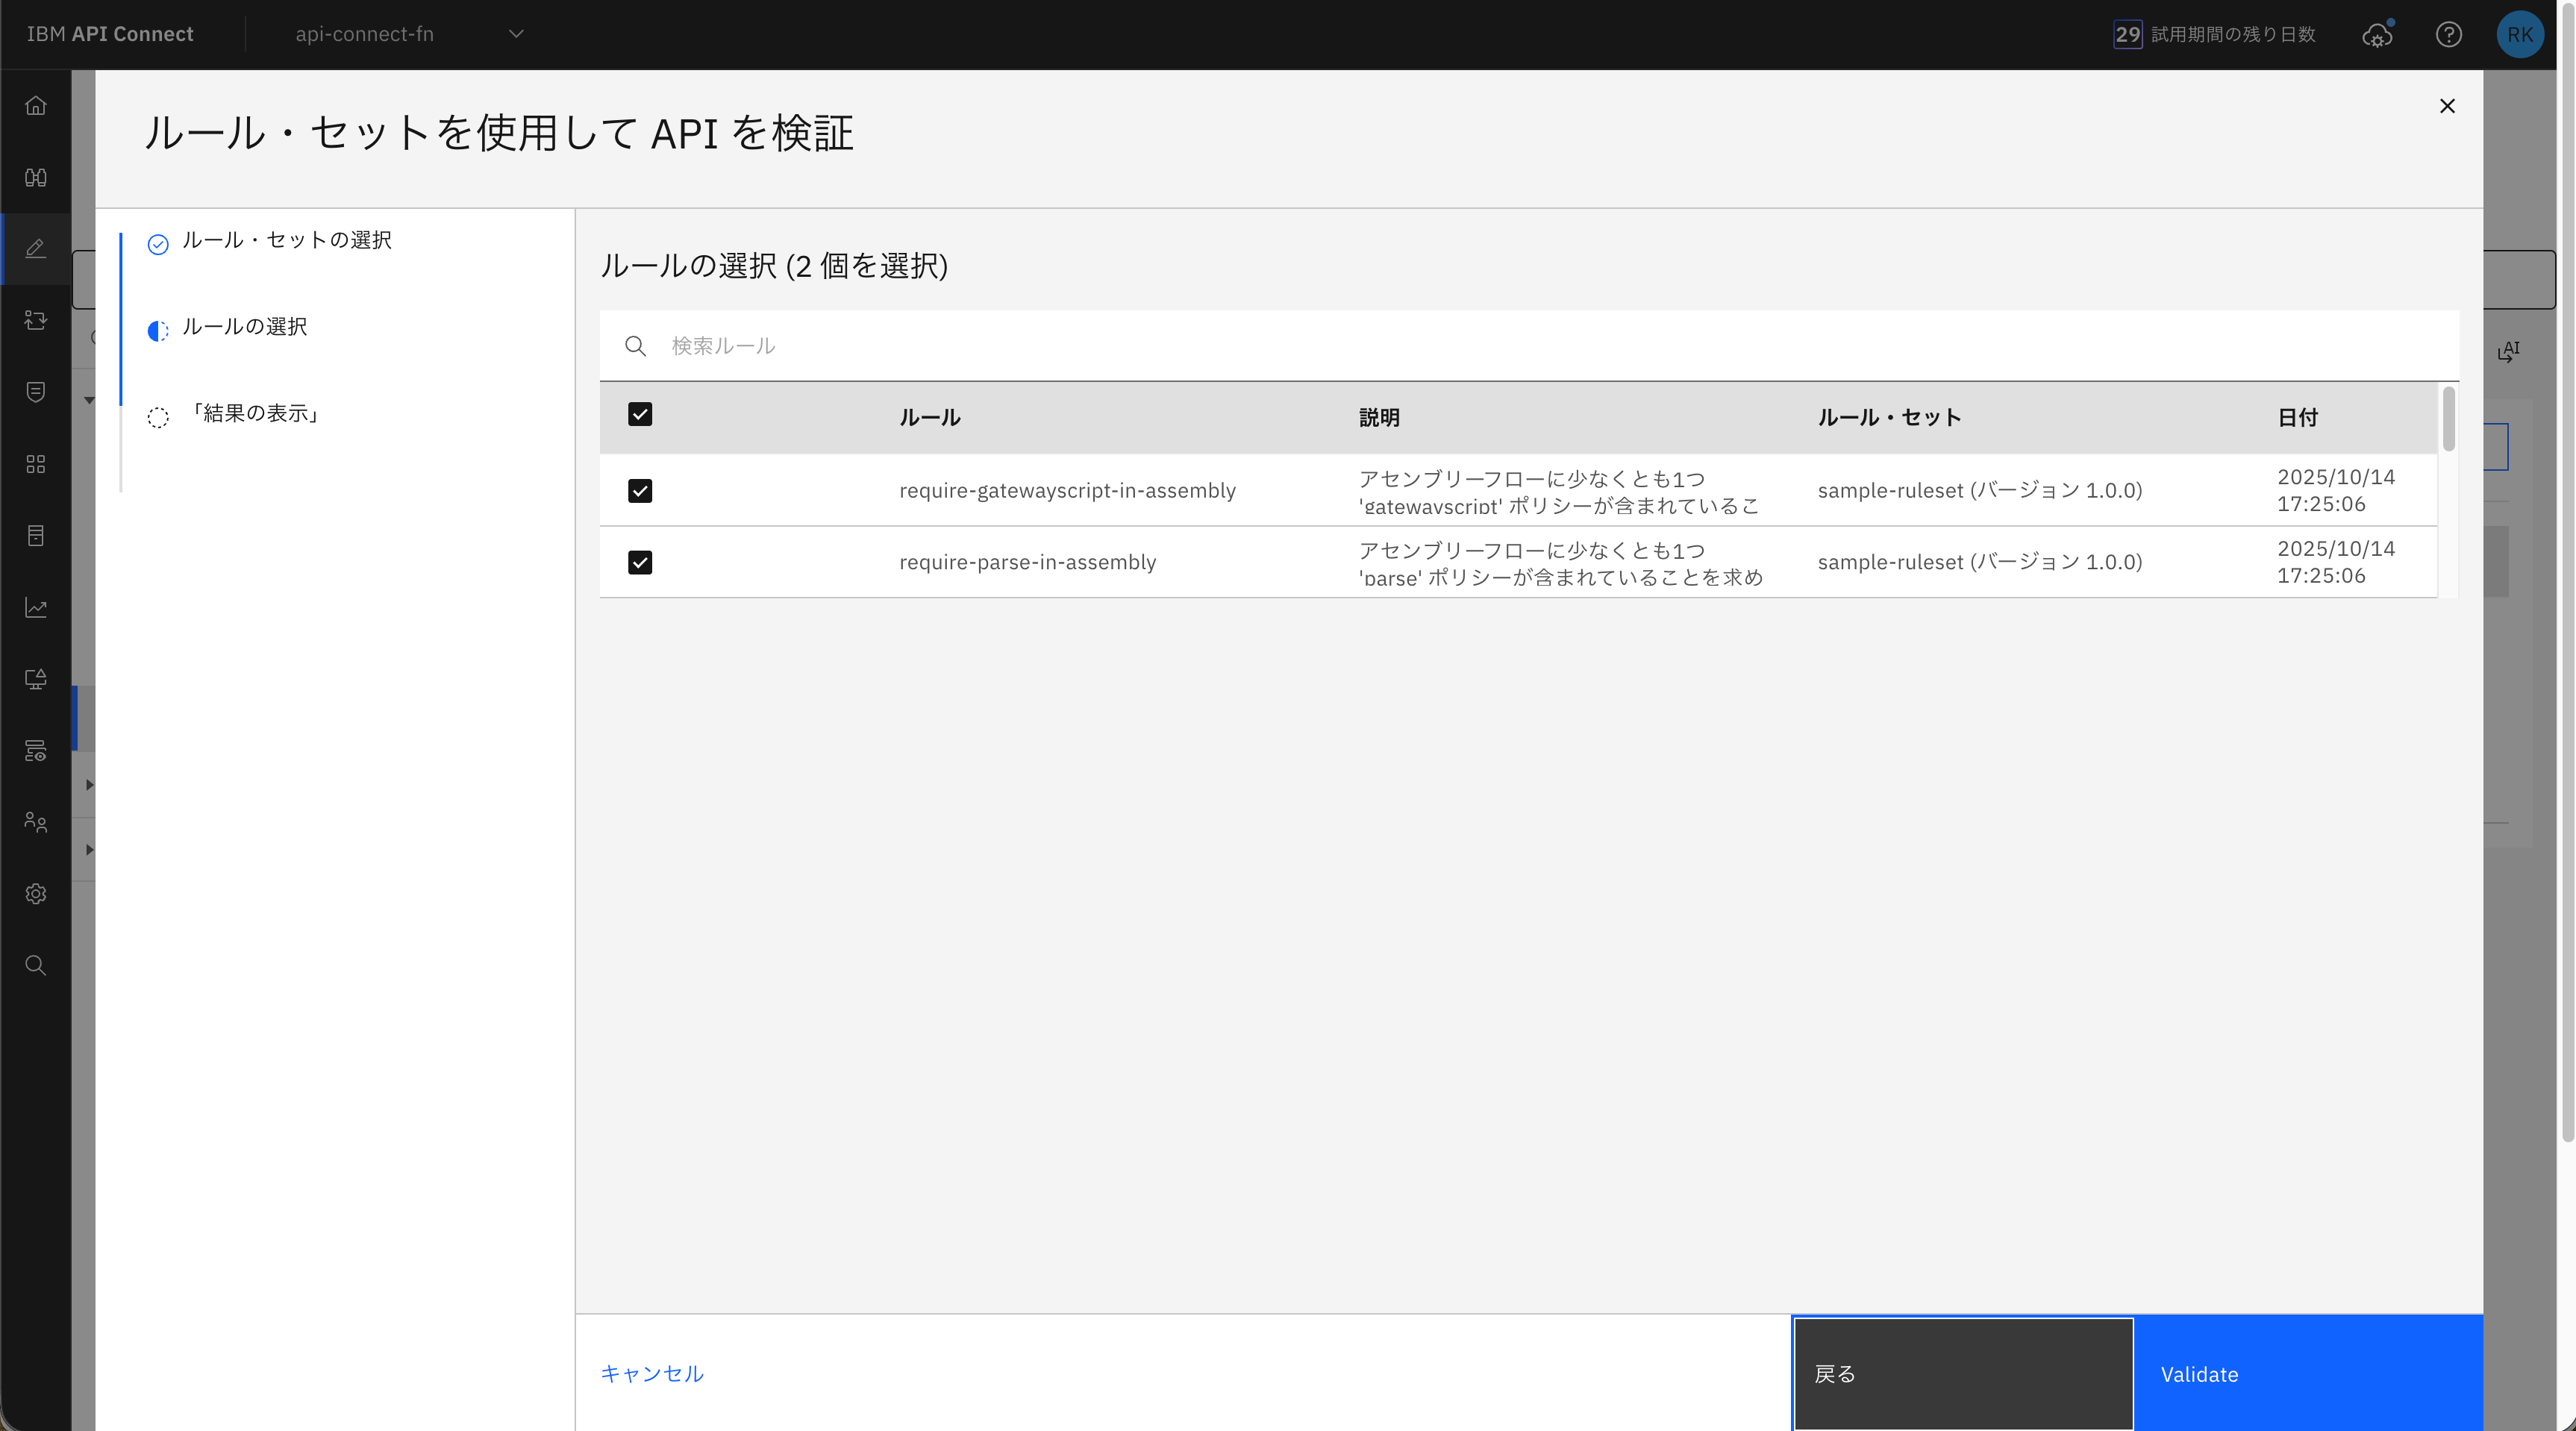Uncheck the require-parse-in-assembly rule checkbox
The image size is (2576, 1431).
(x=640, y=563)
